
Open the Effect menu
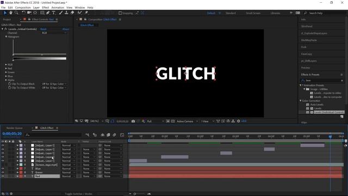point(45,8)
